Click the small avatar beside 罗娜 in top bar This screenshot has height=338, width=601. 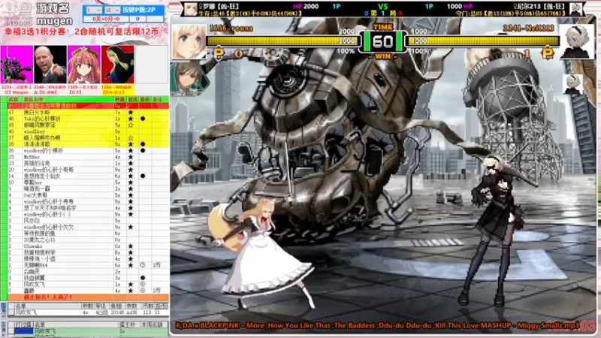pyautogui.click(x=191, y=9)
